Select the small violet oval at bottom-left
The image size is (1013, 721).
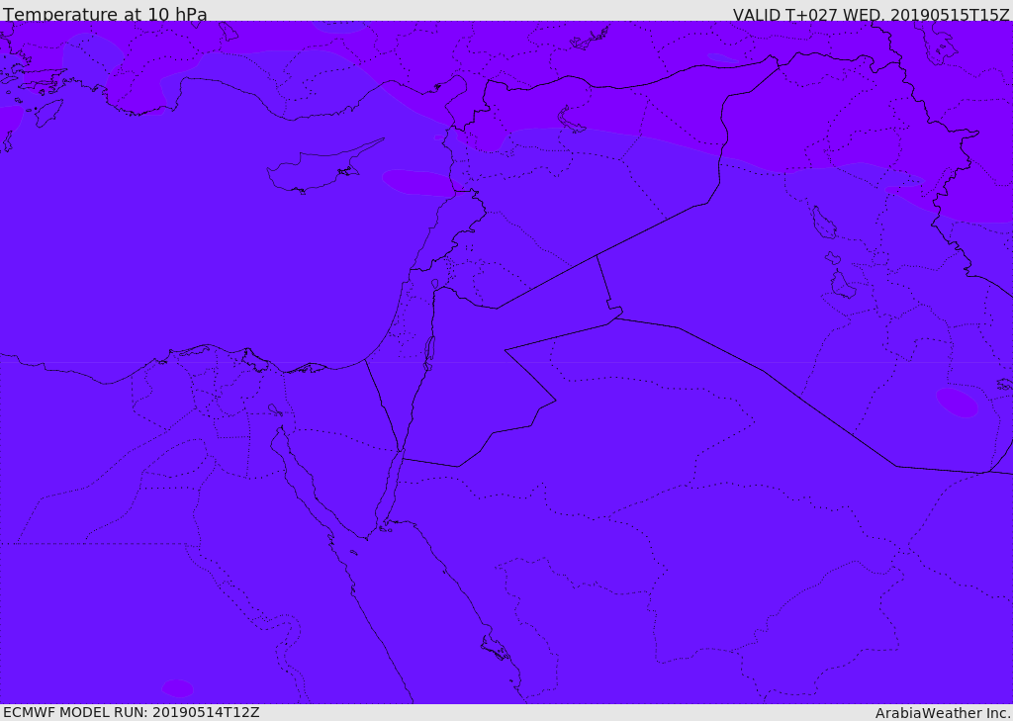pos(177,688)
